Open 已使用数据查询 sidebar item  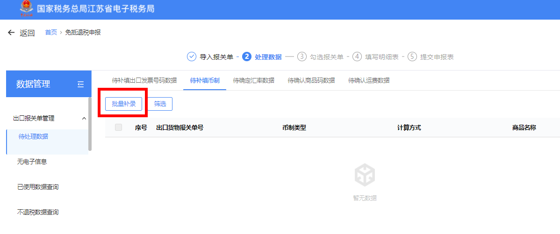pyautogui.click(x=38, y=187)
